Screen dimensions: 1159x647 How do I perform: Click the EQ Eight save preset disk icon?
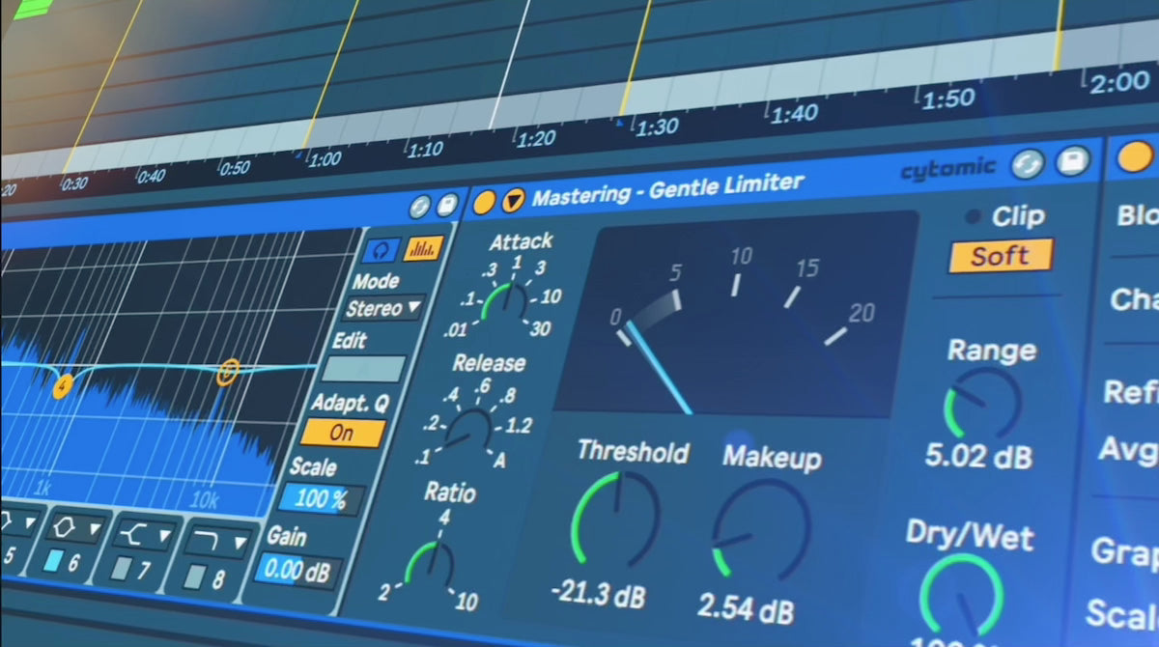446,206
